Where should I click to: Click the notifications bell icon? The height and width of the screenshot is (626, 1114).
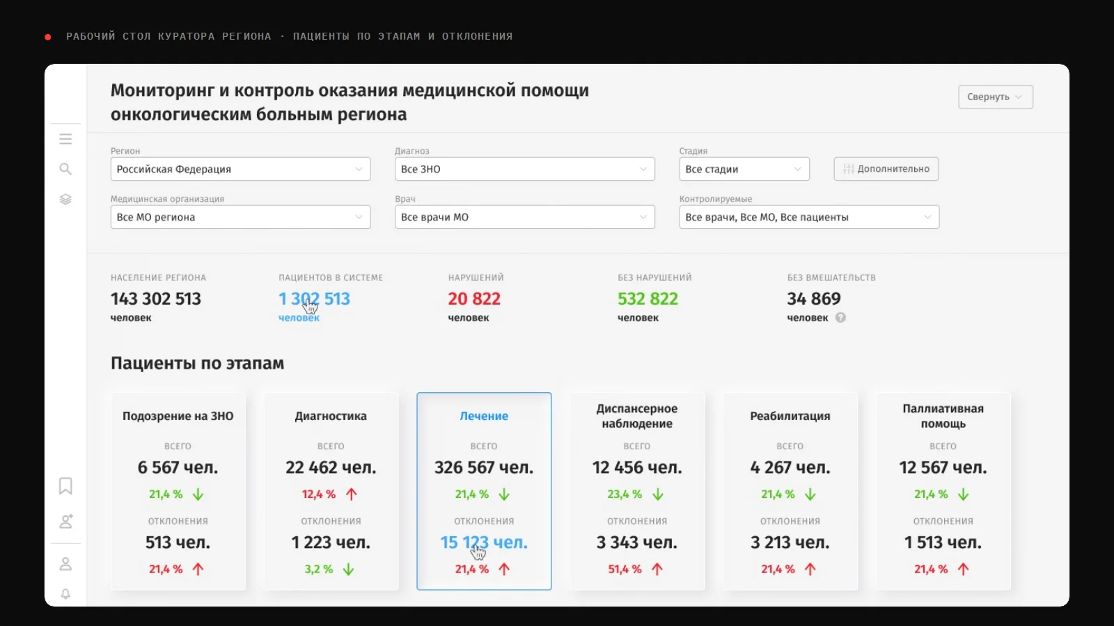(65, 594)
